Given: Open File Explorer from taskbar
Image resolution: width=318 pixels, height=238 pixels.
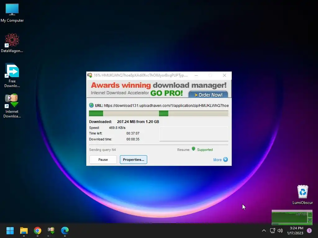Looking at the screenshot, I should 24,231.
